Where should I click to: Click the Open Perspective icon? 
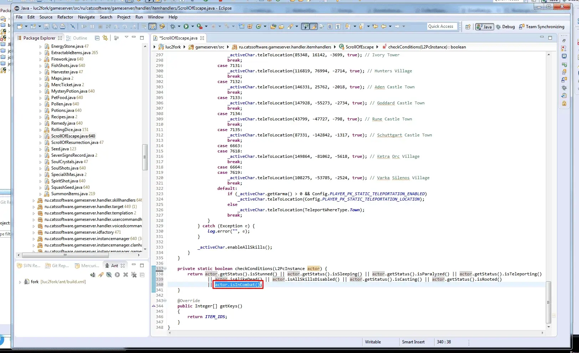(468, 27)
